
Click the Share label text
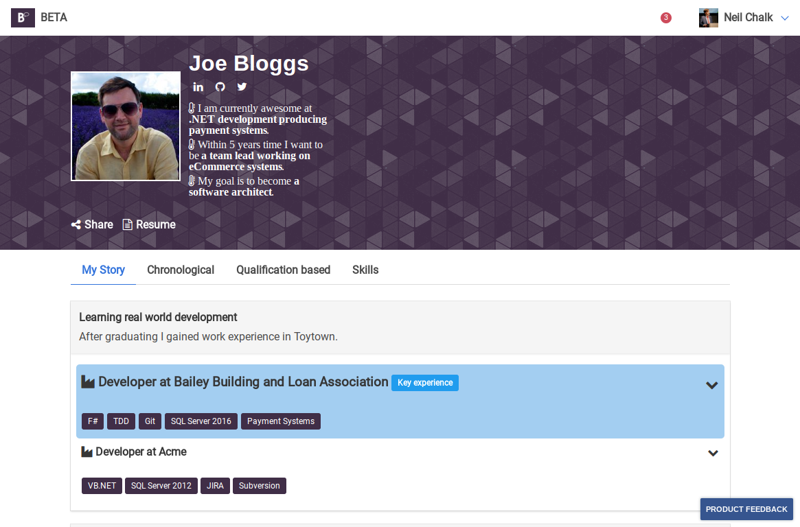(x=98, y=225)
